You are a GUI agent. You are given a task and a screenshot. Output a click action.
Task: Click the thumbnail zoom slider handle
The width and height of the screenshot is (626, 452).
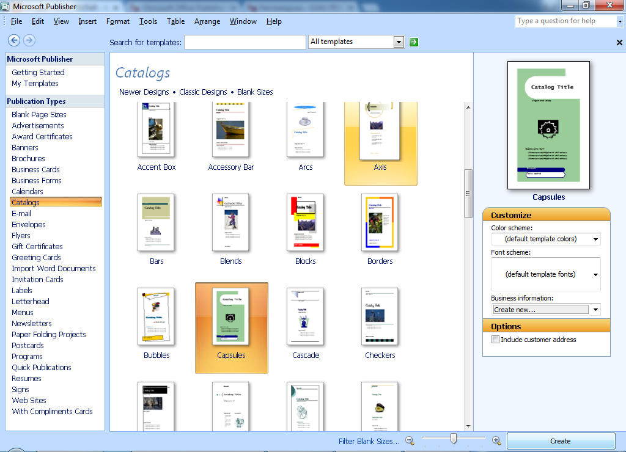click(454, 439)
